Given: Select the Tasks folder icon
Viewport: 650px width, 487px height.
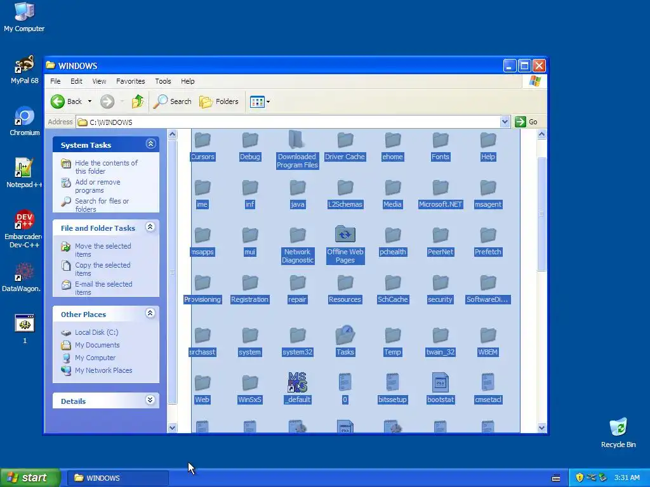Looking at the screenshot, I should coord(345,335).
